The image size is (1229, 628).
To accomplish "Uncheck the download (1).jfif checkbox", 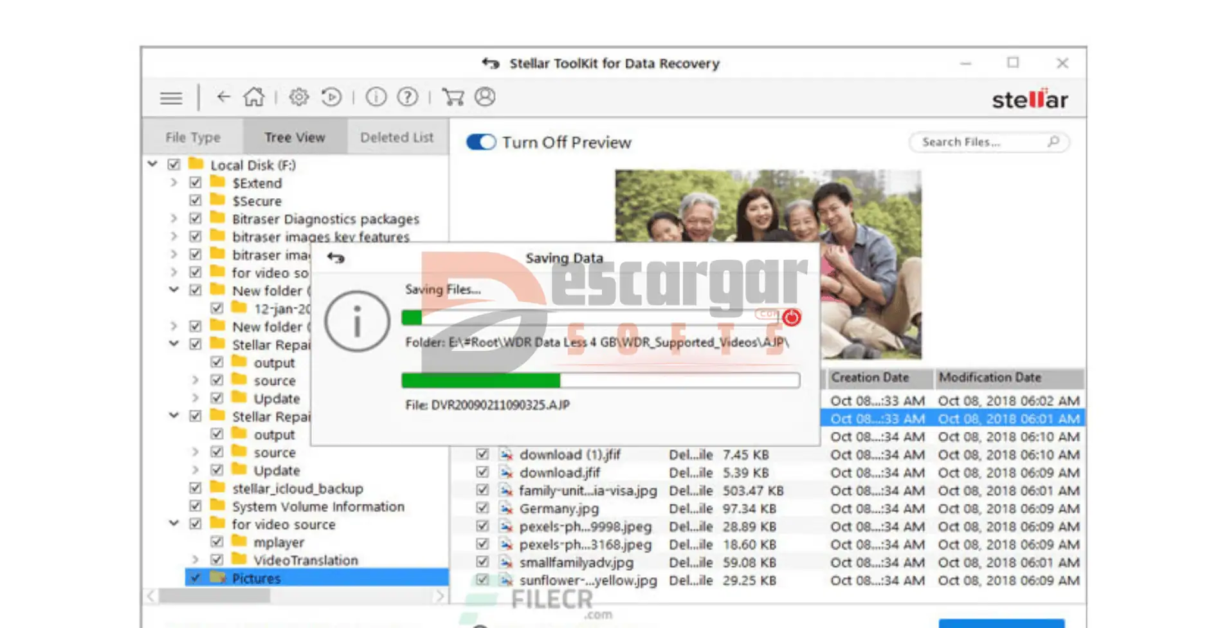I will 482,454.
